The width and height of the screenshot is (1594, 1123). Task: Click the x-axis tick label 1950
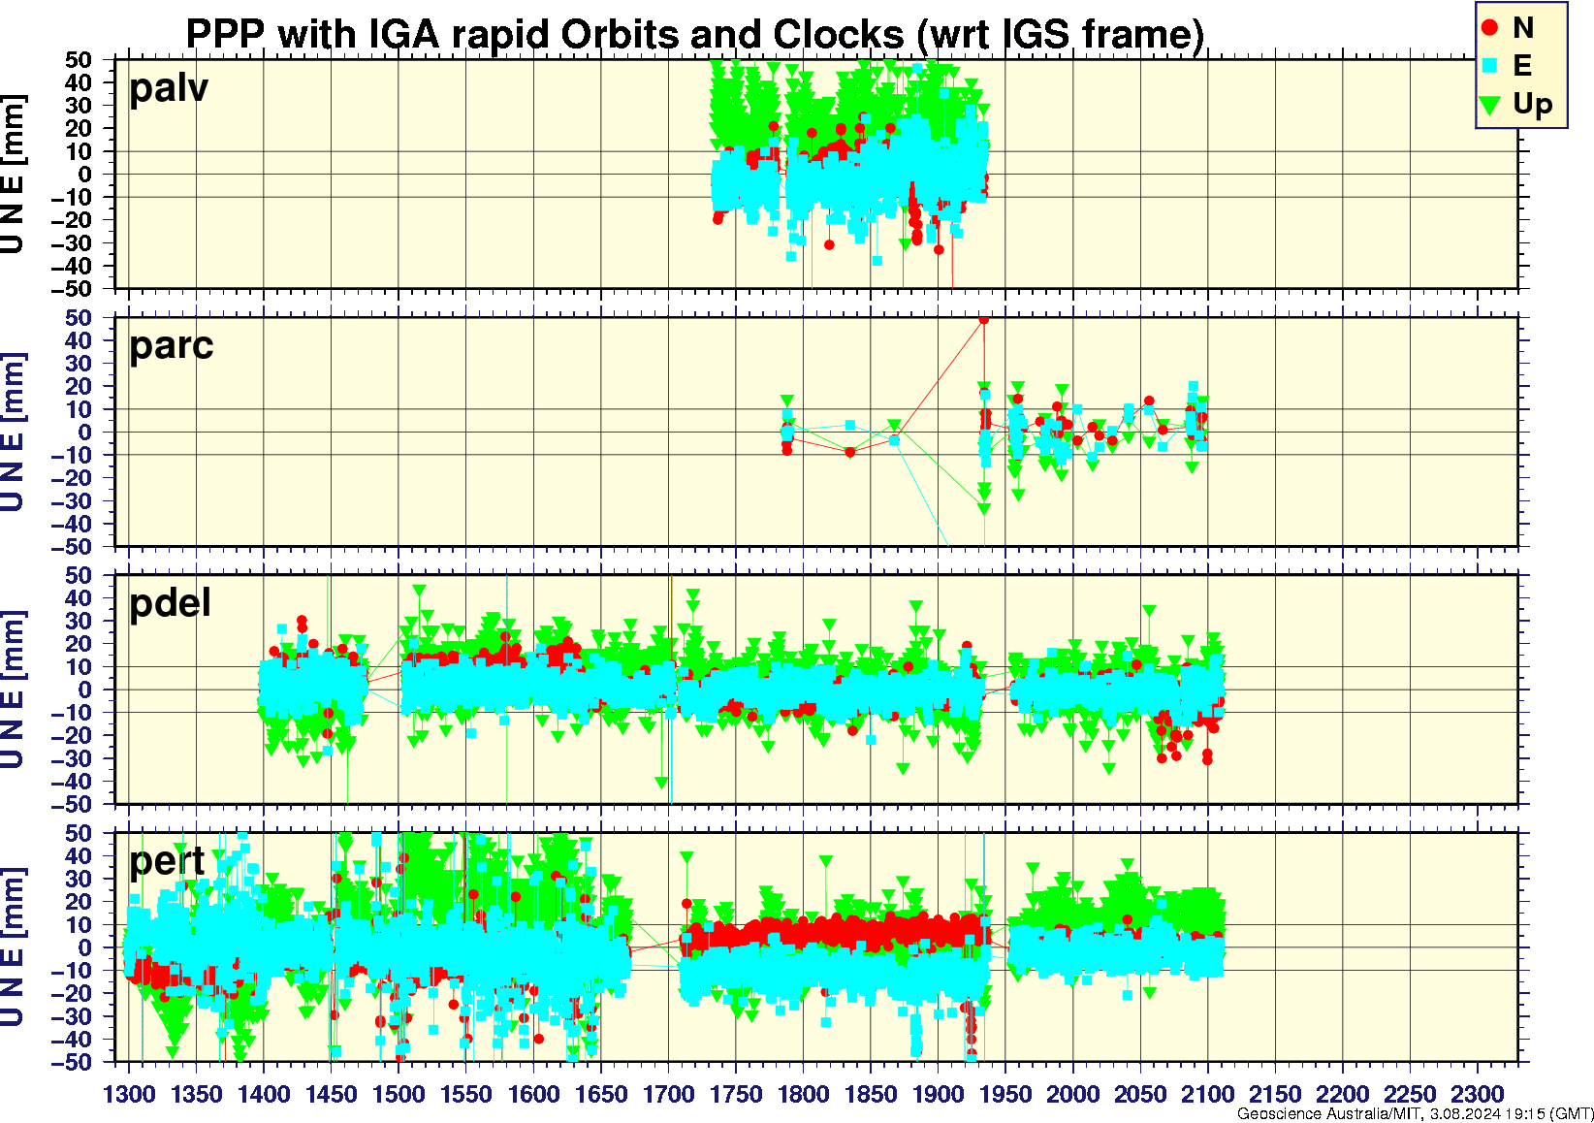pos(1005,1095)
